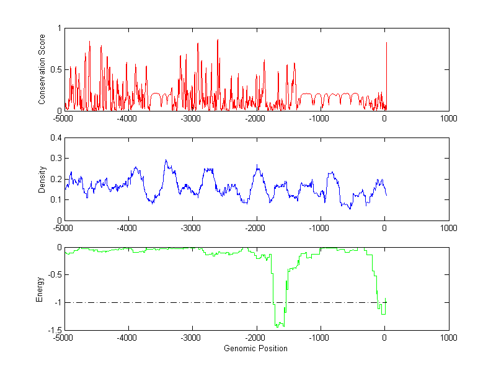The height and width of the screenshot is (371, 496).
Task: Click the 'Conservation Score' y-axis label
Action: point(42,69)
